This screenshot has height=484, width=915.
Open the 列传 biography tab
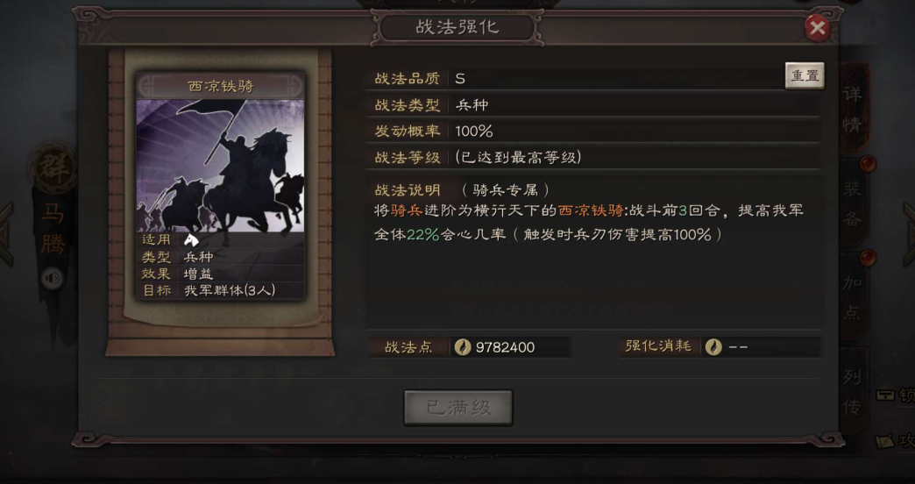click(x=853, y=391)
